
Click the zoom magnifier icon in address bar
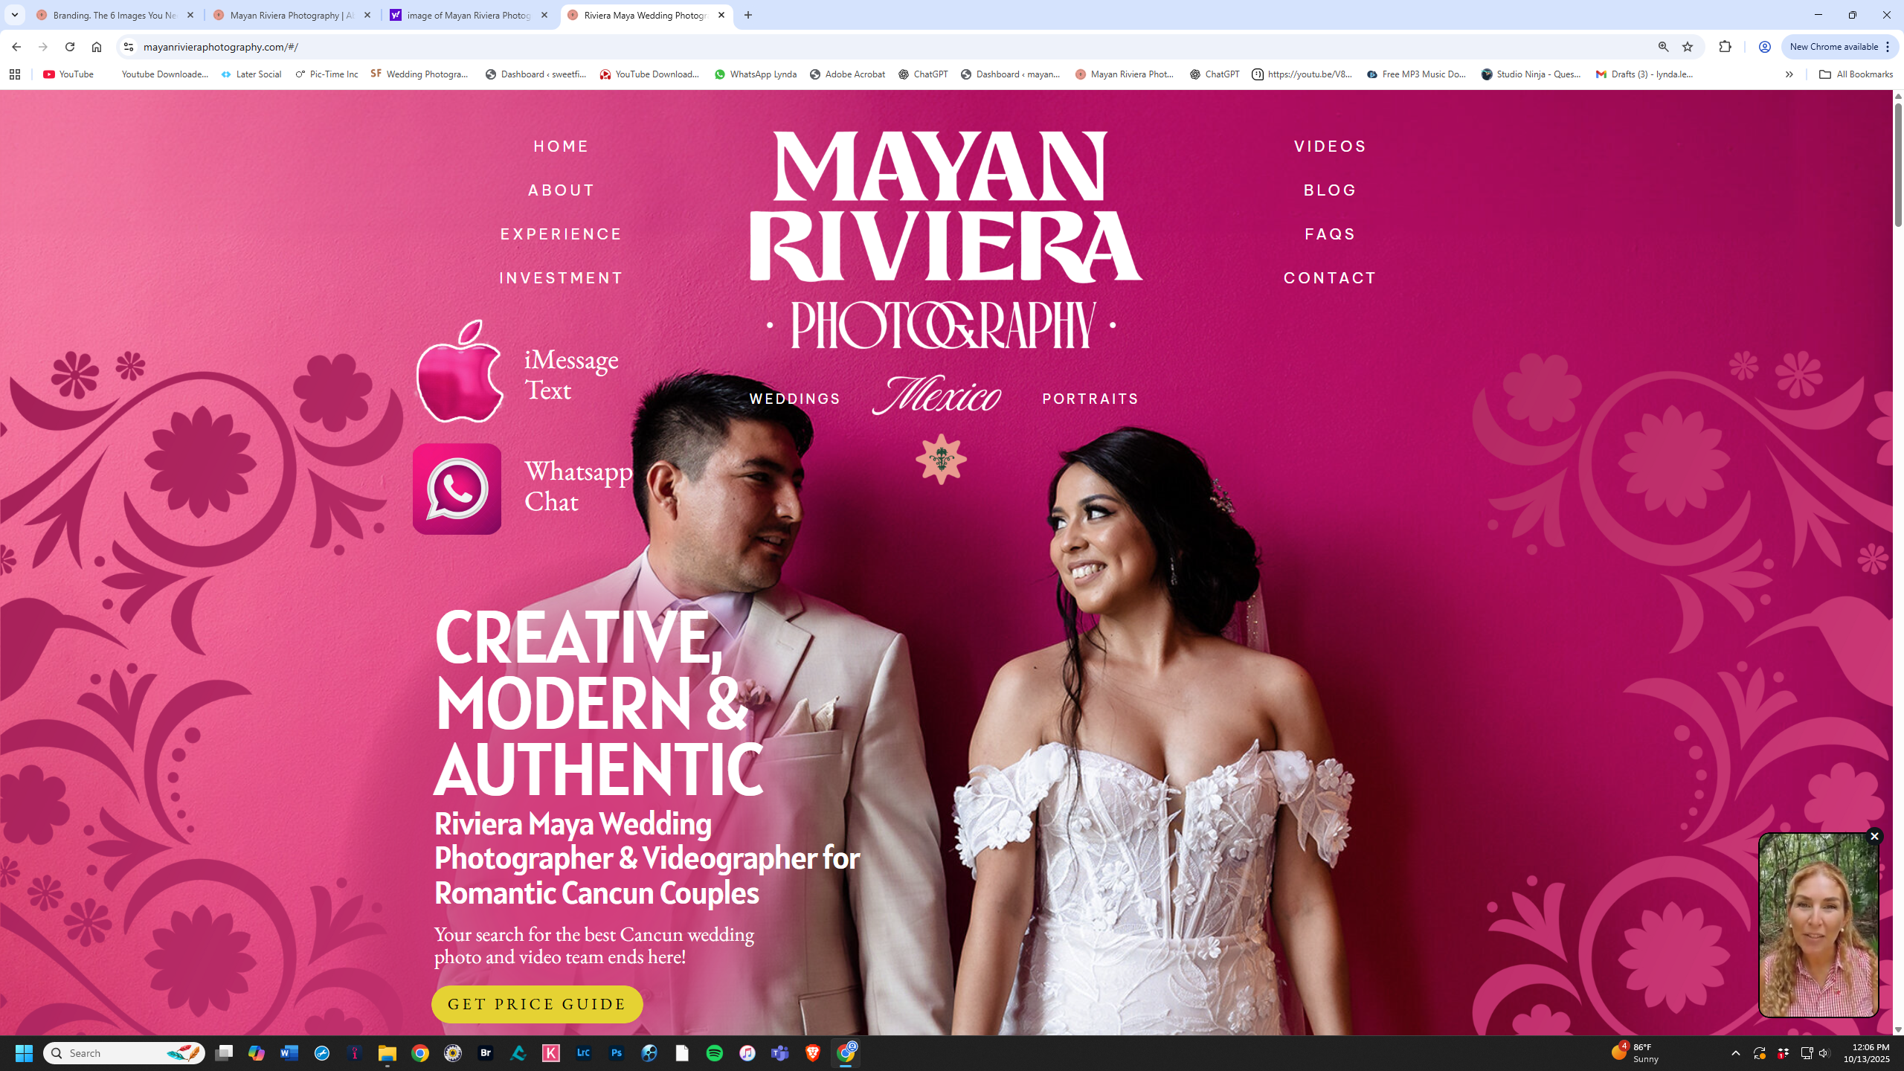click(1663, 47)
